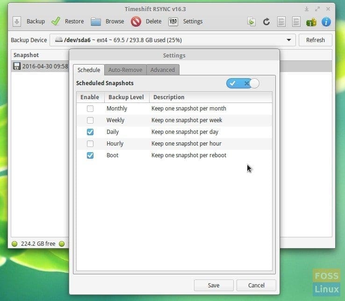Toggle the Scheduled Snapshots switch
The width and height of the screenshot is (345, 301).
(243, 83)
